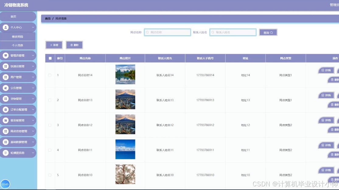The height and width of the screenshot is (190, 339).
Task: Expand the 留言板管理 chevron
Action: (33, 120)
